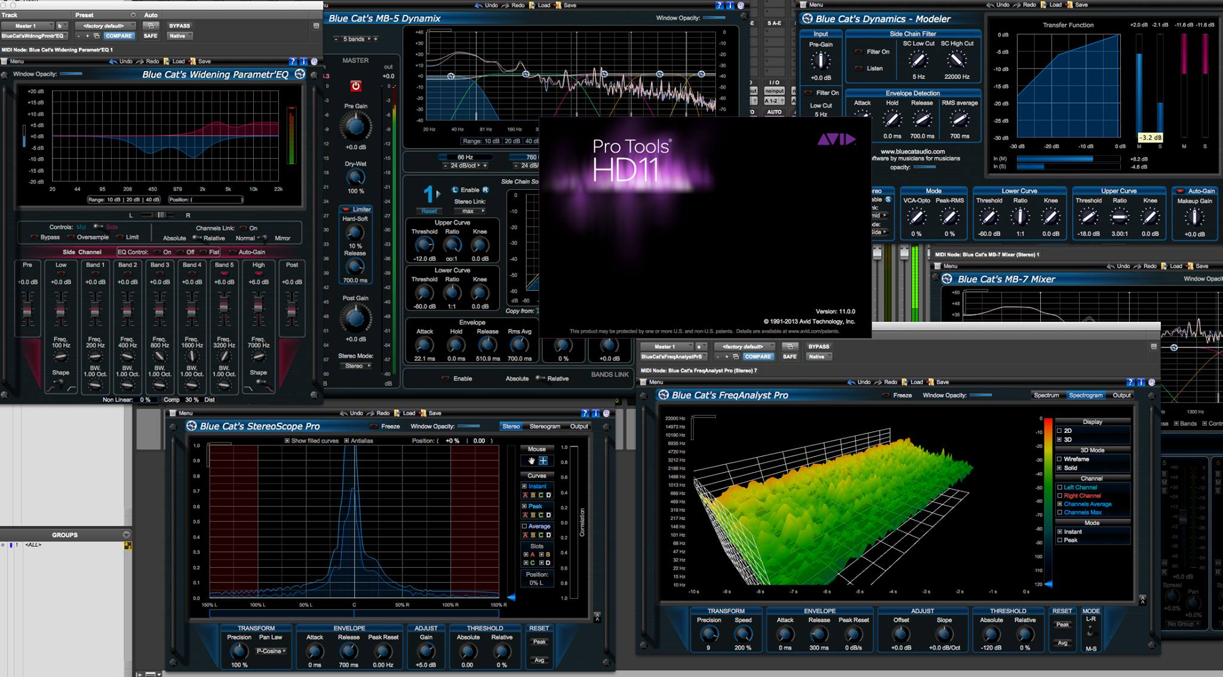
Task: Click Window Opacity slider in StereoScope Pro
Action: coord(469,426)
